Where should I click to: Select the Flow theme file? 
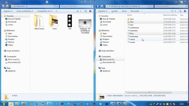[157, 33]
